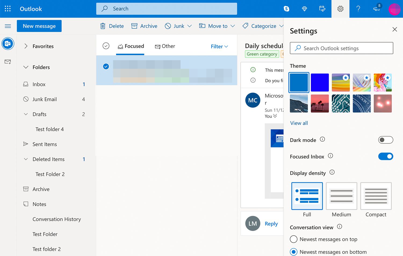Open the My Day calendar icon

click(322, 9)
